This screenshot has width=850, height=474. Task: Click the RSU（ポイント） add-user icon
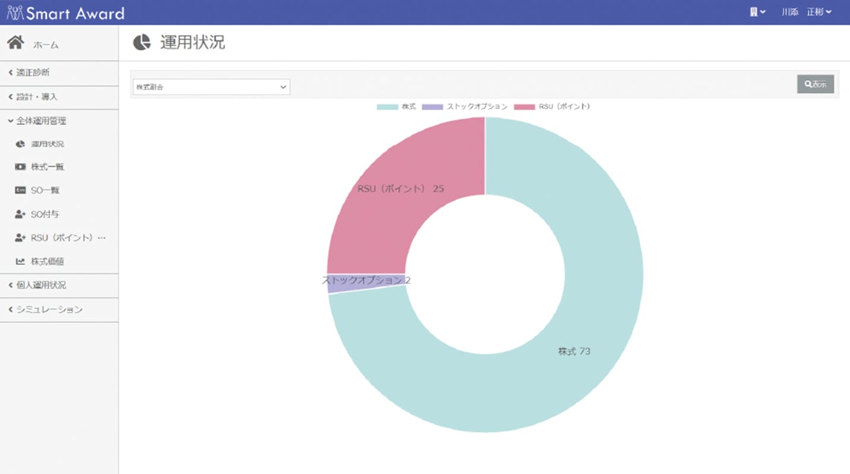[20, 238]
